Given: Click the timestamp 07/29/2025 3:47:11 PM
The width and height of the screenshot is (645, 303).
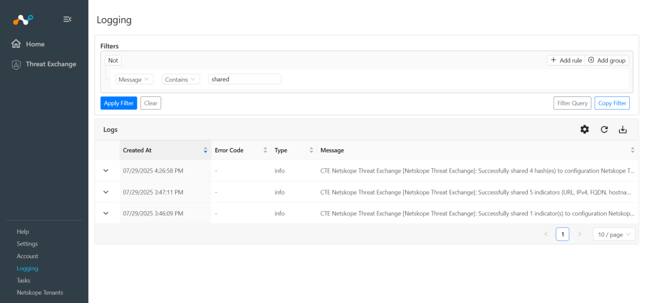Looking at the screenshot, I should [153, 192].
